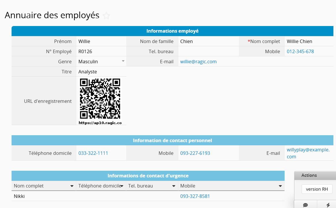The image size is (336, 208).
Task: Open the Genre dropdown showing Masculin
Action: point(123,61)
